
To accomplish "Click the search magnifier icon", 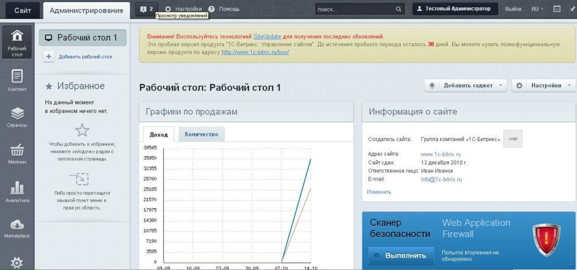I will pyautogui.click(x=399, y=9).
